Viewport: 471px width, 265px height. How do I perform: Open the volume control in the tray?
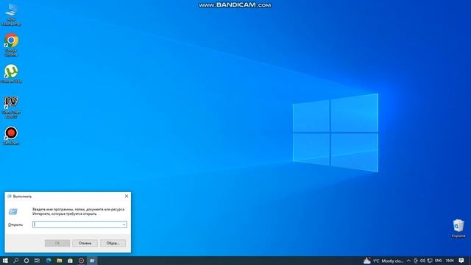[x=422, y=261]
